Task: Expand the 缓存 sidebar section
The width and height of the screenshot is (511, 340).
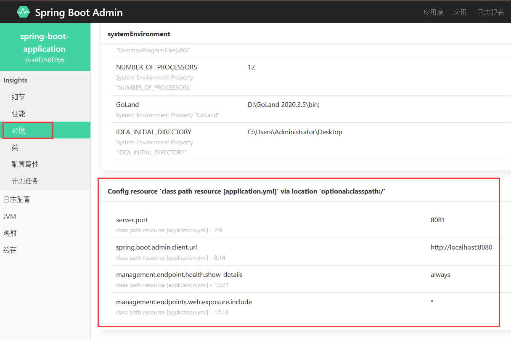Action: 45,250
